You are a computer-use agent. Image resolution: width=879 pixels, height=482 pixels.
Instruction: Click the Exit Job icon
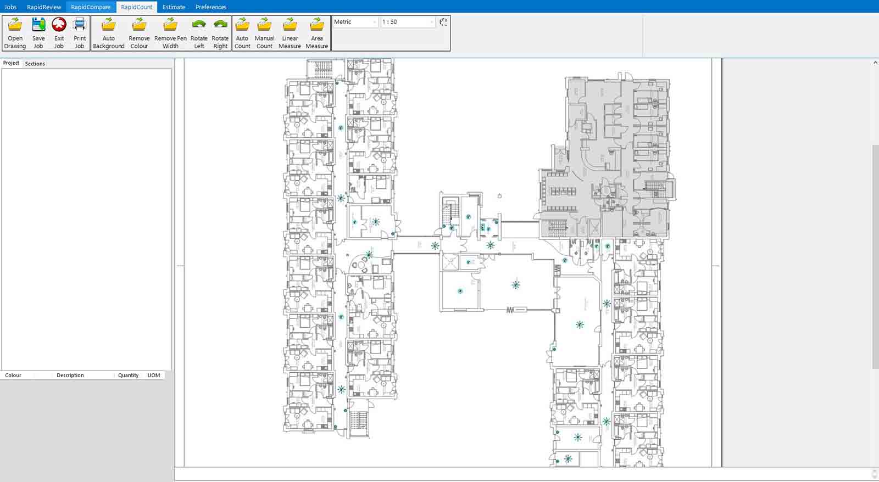(x=59, y=33)
